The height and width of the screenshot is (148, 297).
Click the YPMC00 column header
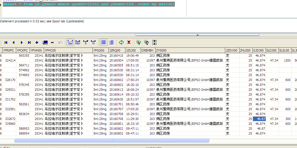pos(69,51)
